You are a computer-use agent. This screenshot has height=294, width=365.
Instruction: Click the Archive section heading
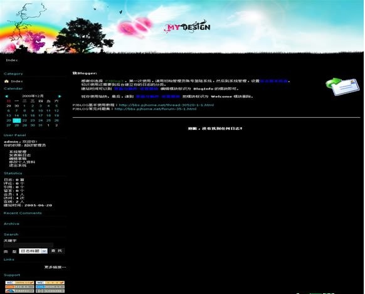(11, 224)
